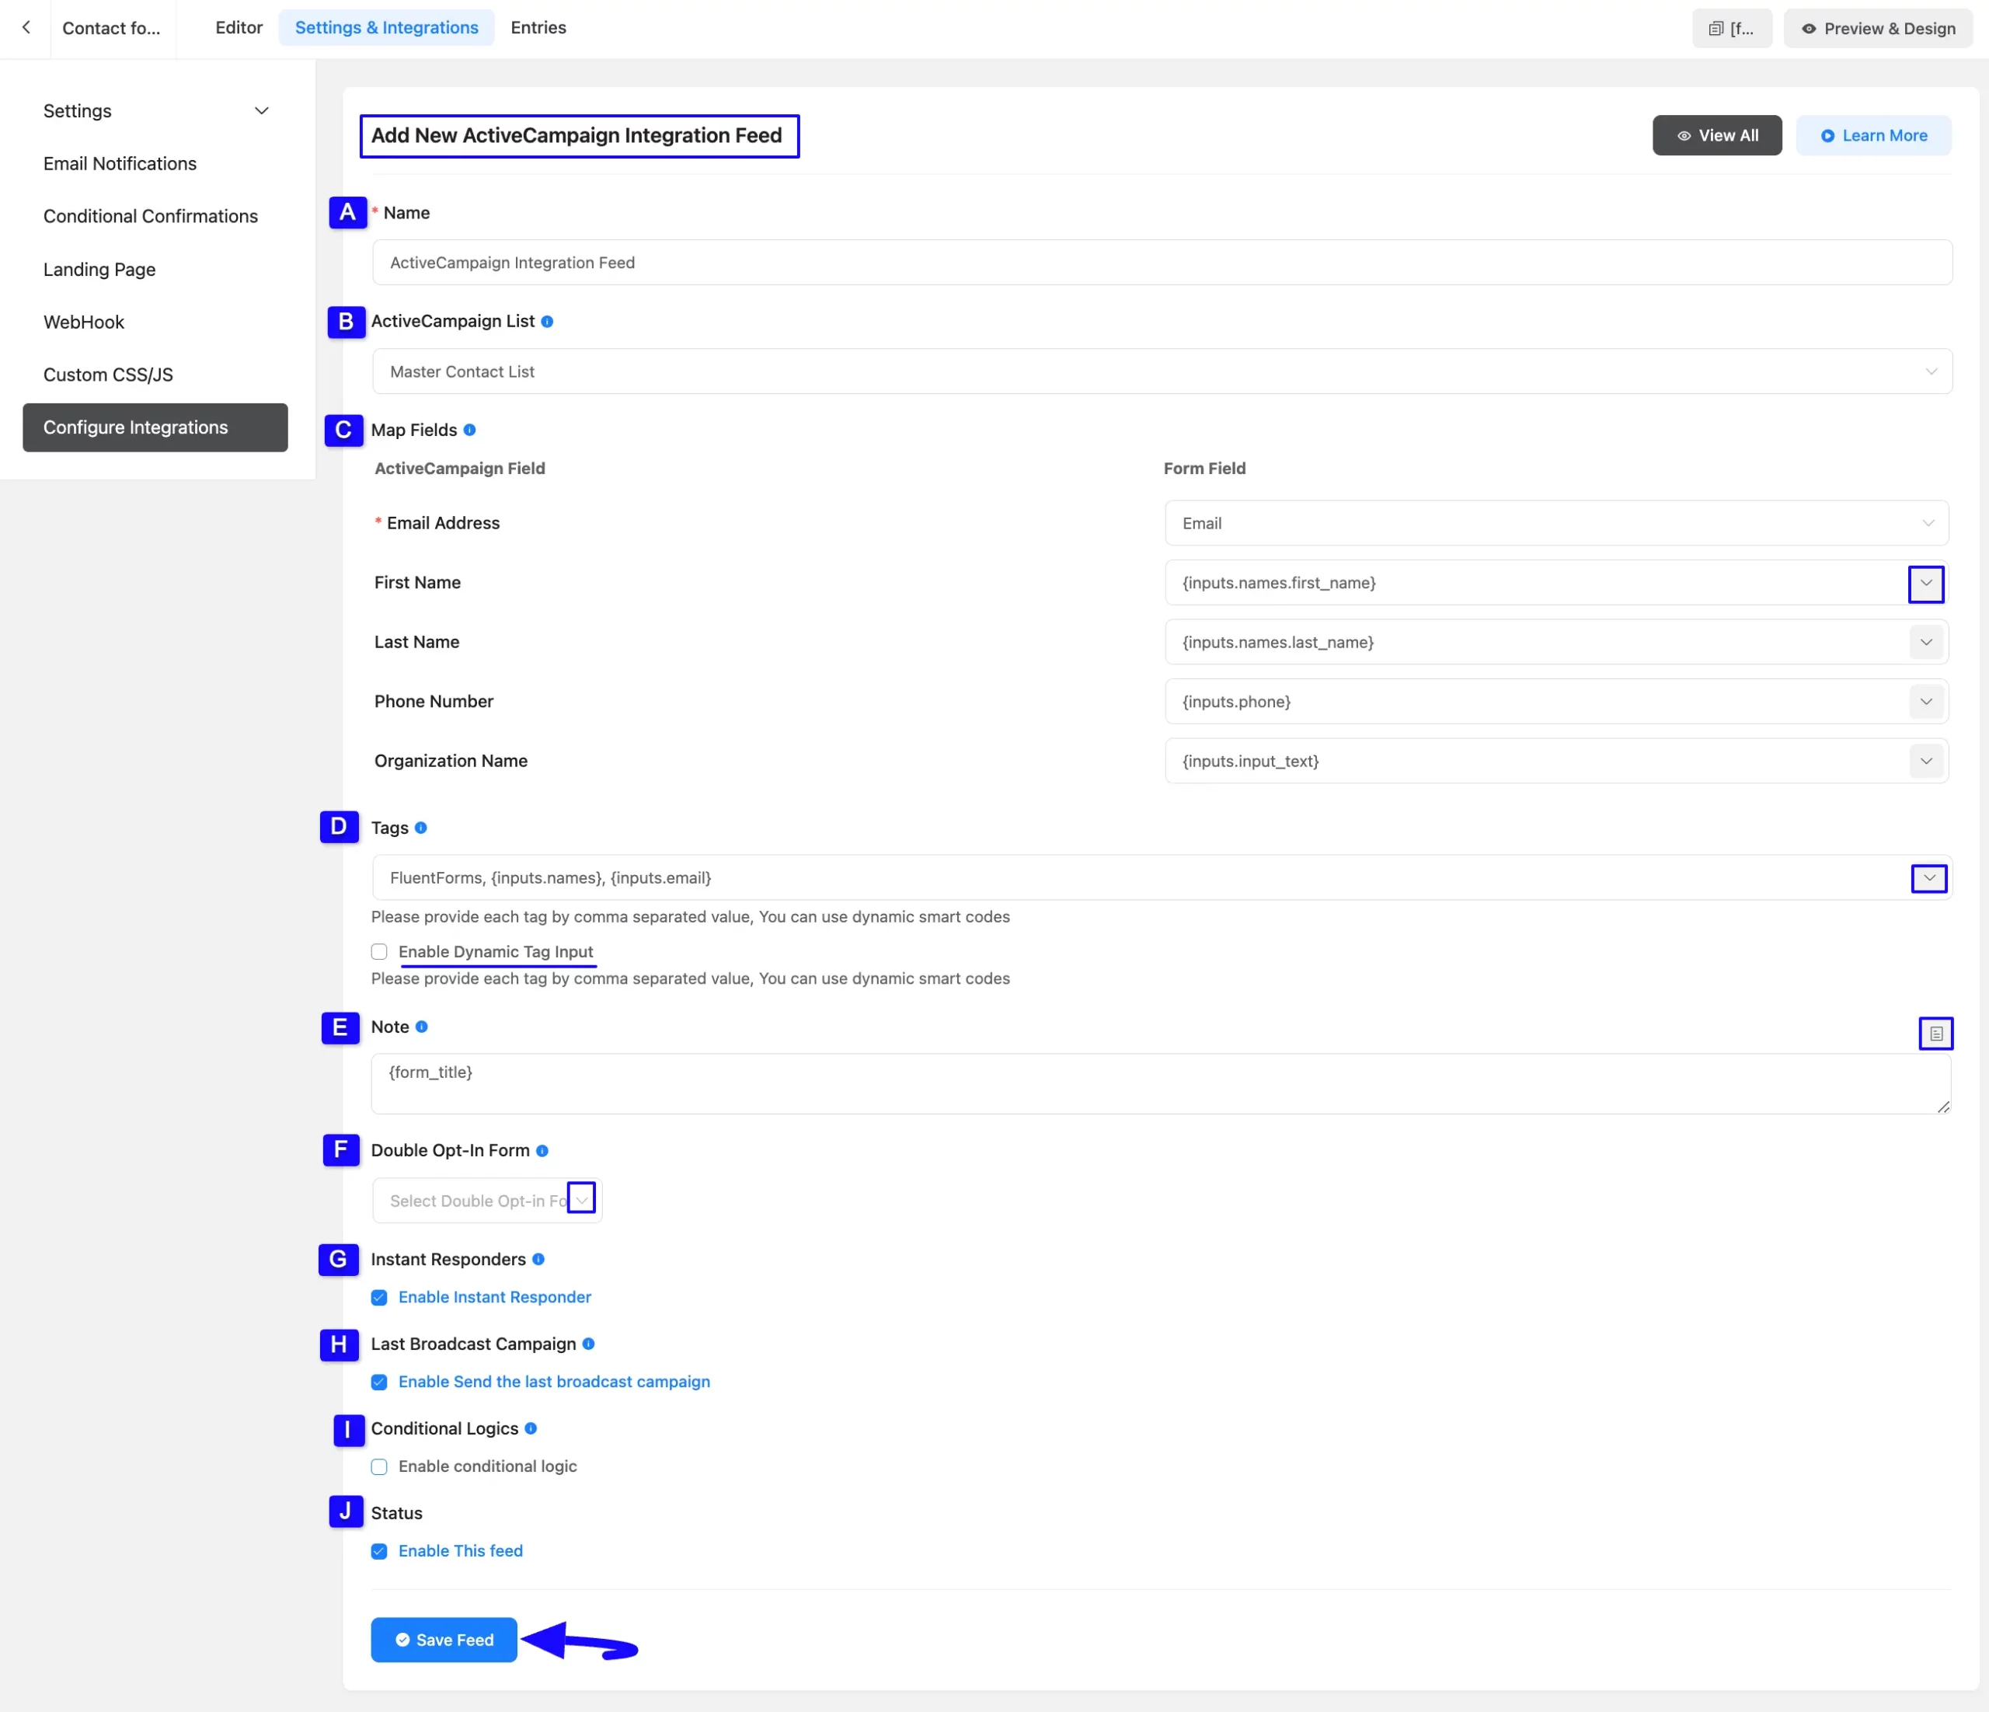Image resolution: width=1989 pixels, height=1712 pixels.
Task: Open WebHook settings in sidebar
Action: coord(83,322)
